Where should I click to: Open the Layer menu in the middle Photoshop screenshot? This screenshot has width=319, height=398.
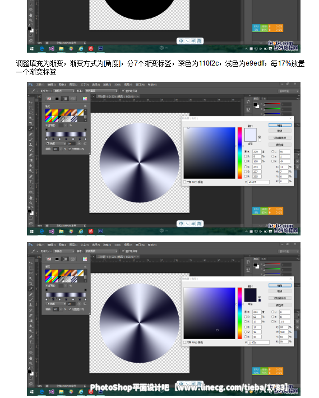point(73,85)
